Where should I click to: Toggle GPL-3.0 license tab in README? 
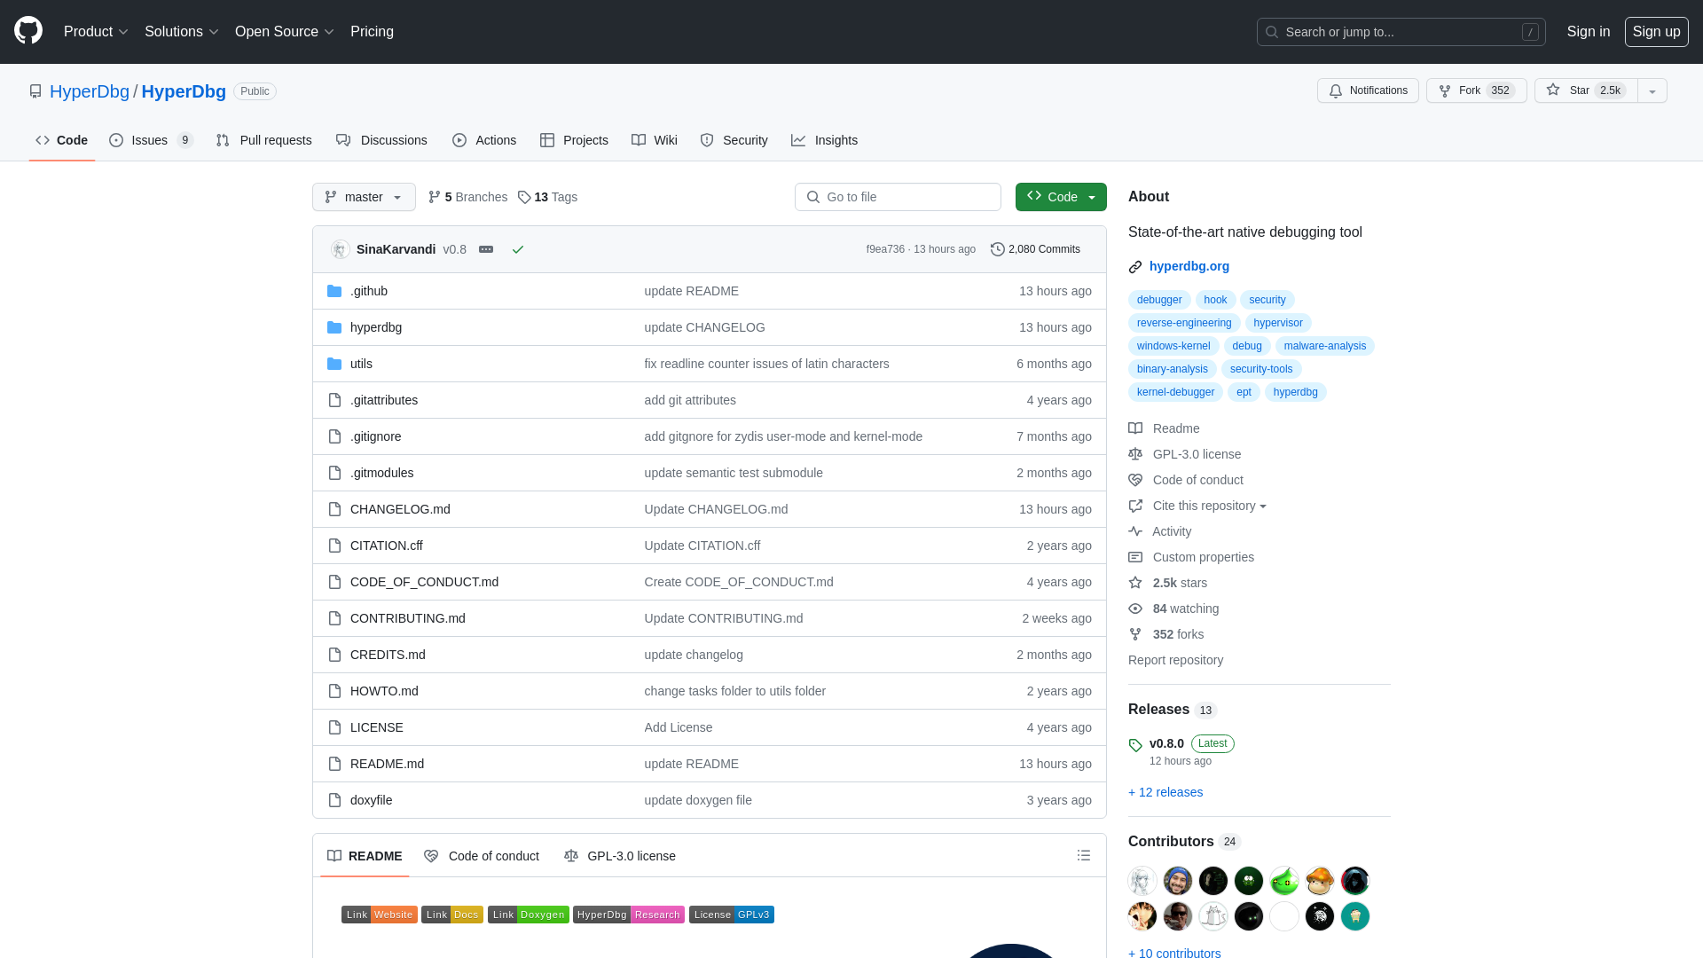(x=620, y=855)
